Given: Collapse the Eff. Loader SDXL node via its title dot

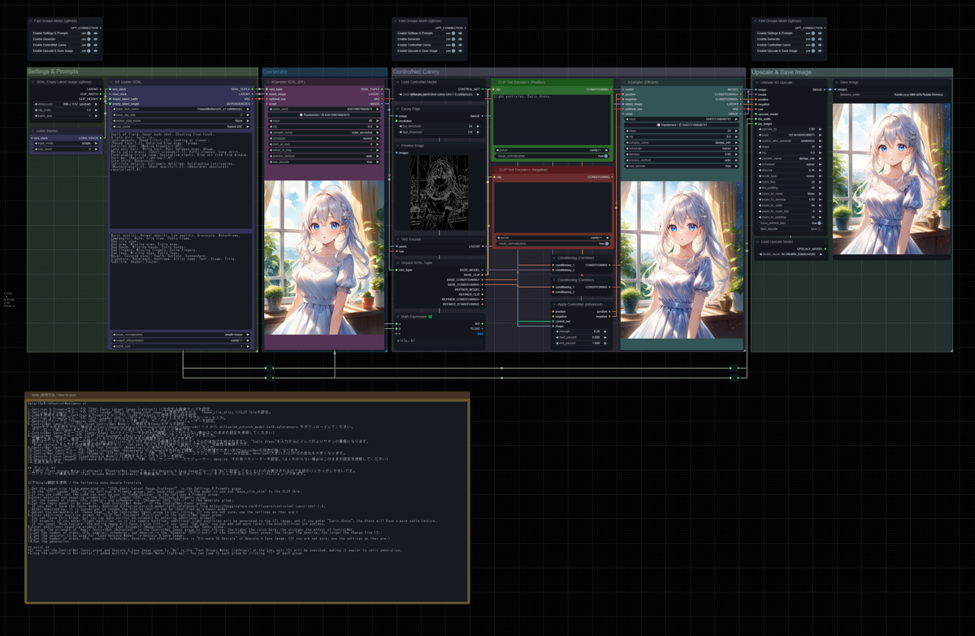Looking at the screenshot, I should [111, 82].
